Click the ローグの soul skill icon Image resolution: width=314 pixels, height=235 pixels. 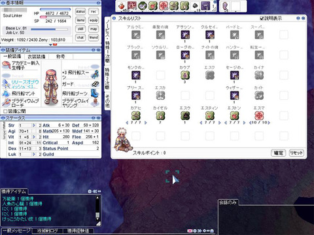[x=185, y=55]
